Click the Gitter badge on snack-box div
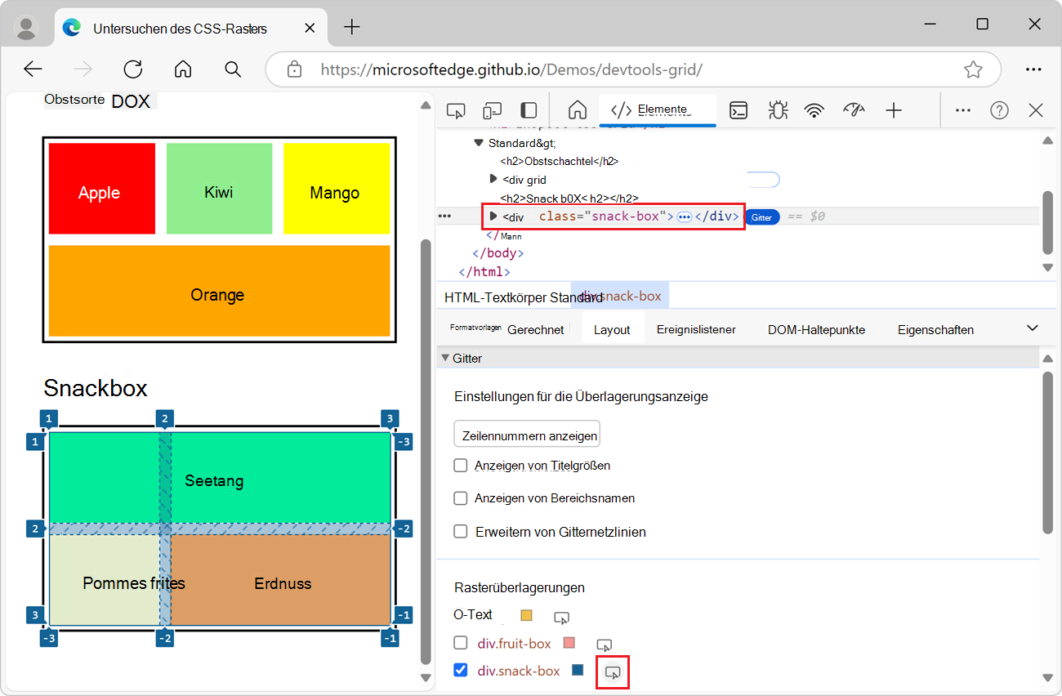1062x696 pixels. 761,217
